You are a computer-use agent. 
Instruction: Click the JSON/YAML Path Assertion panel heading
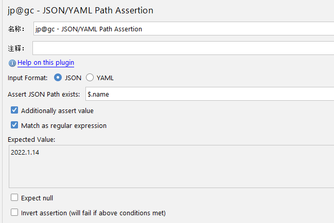coord(80,10)
